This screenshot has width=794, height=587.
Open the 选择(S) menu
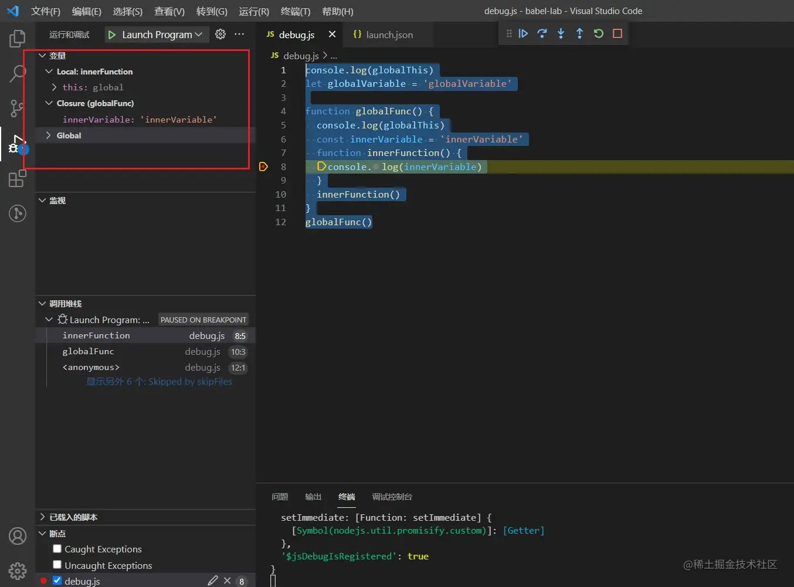127,11
